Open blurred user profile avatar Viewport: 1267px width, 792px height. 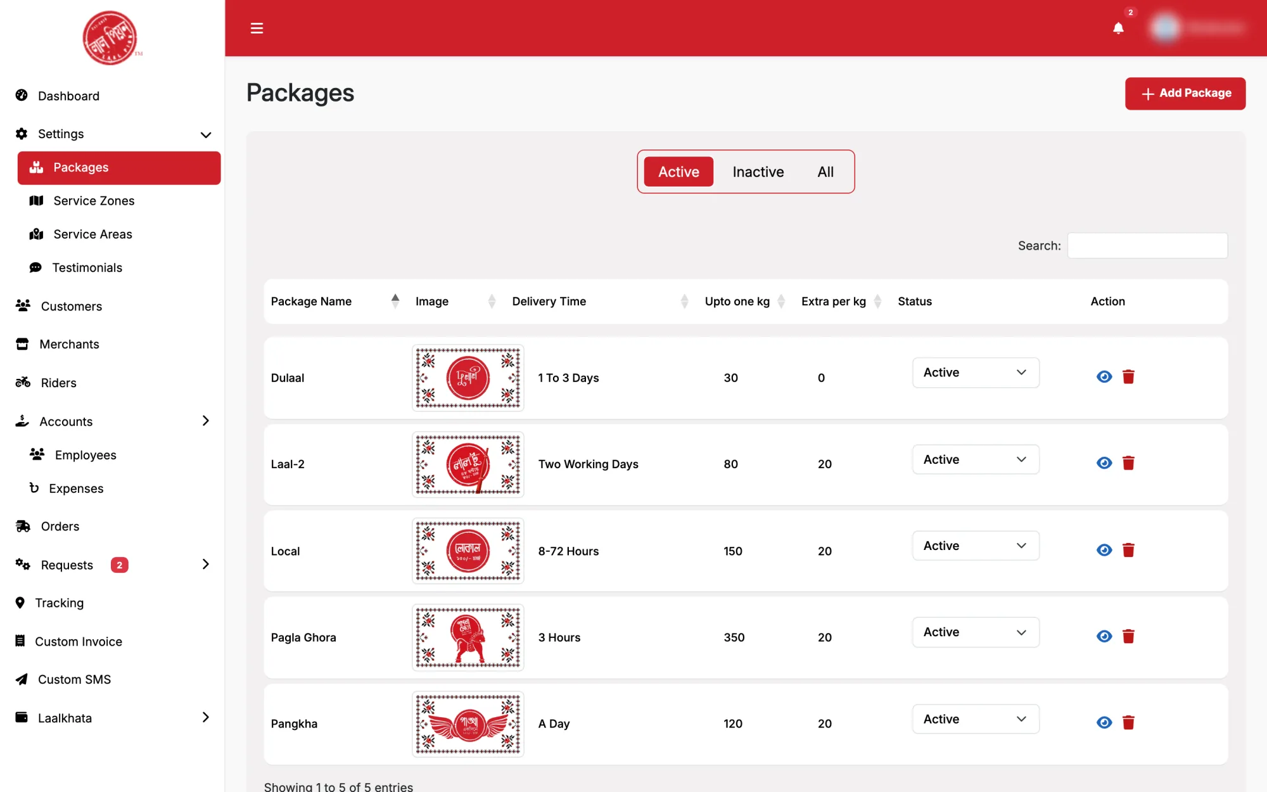click(1165, 28)
